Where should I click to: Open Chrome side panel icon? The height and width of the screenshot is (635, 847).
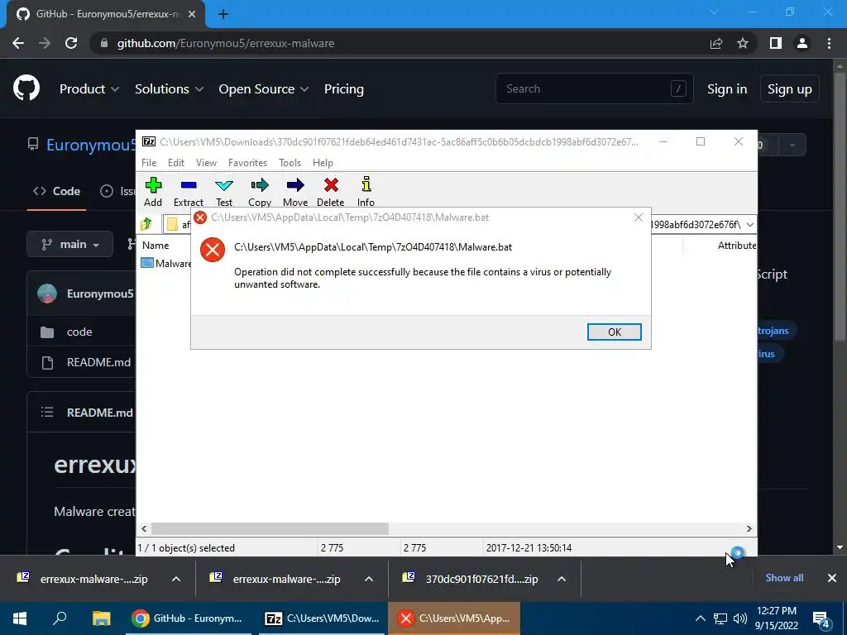pos(776,43)
